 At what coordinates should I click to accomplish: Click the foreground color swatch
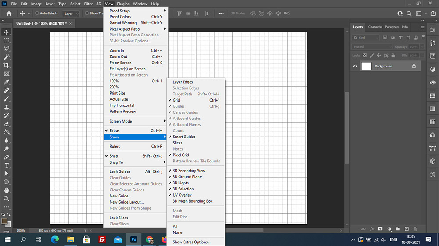[x=4, y=221]
